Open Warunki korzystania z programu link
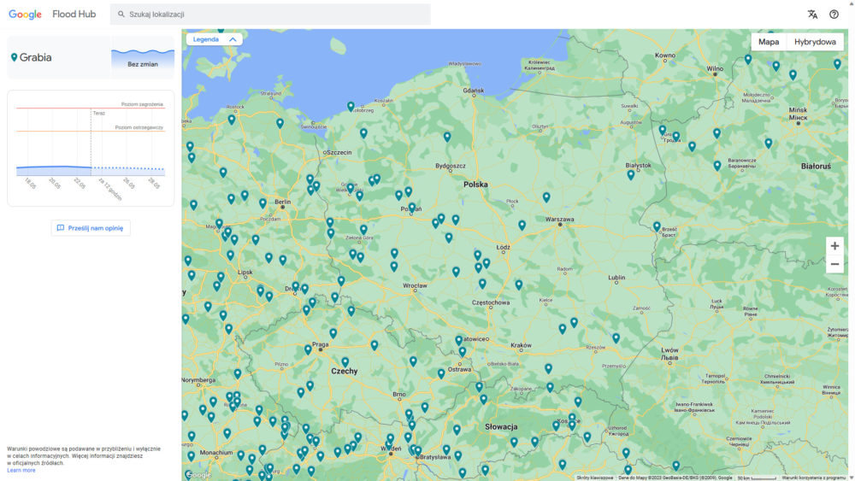Viewport: 855px width, 481px height. (814, 478)
